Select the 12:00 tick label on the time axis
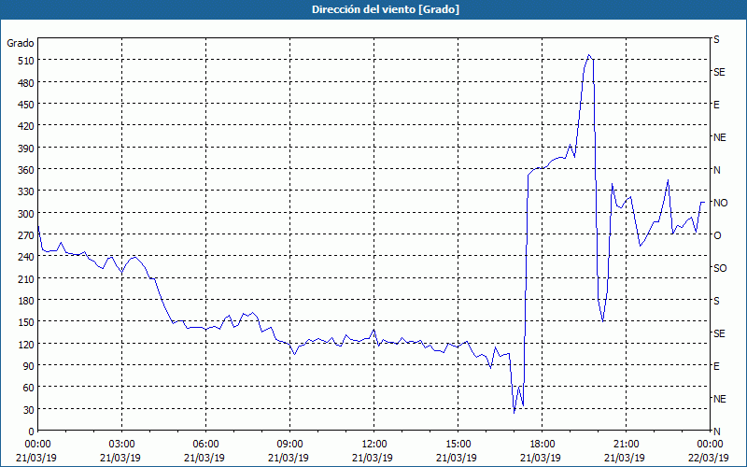Screen dimensions: 747x467 click(x=374, y=445)
